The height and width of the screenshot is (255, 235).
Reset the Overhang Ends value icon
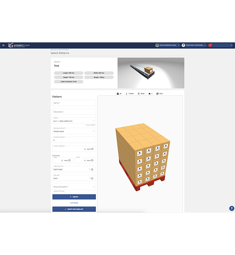tap(92, 160)
